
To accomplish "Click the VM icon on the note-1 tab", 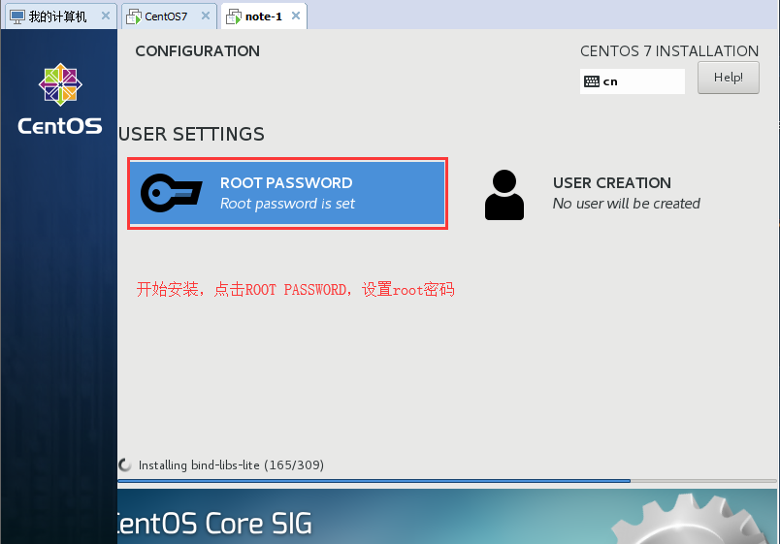I will (234, 16).
